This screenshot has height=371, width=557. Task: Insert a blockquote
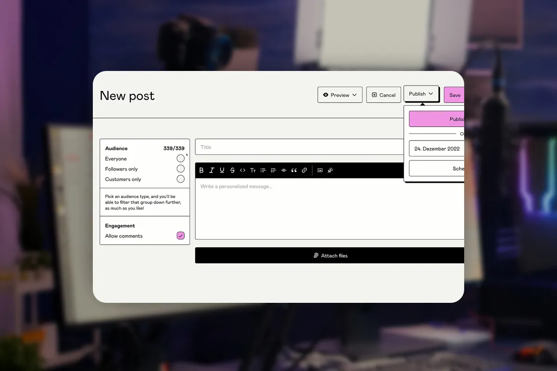pos(294,170)
